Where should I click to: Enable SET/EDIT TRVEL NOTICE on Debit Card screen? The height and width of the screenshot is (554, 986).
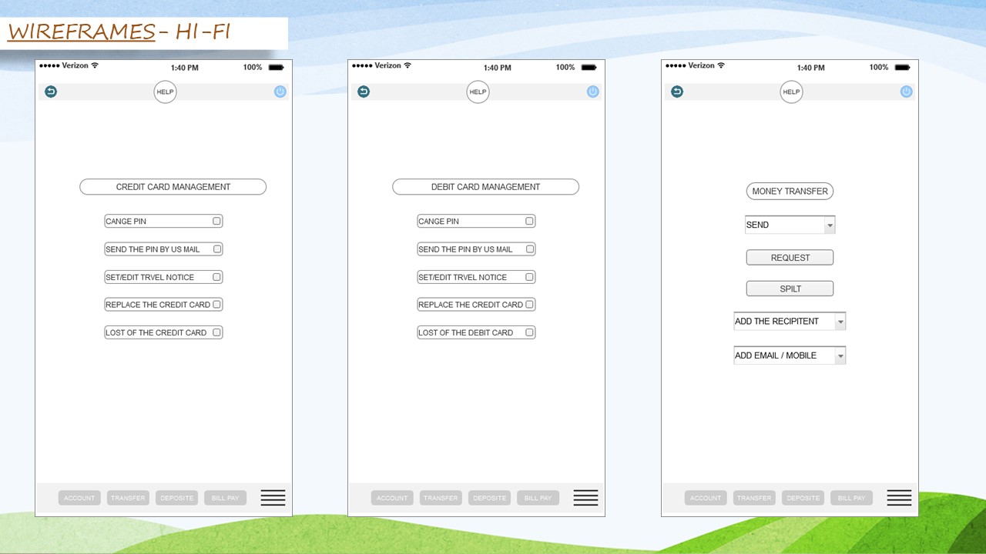pos(529,277)
